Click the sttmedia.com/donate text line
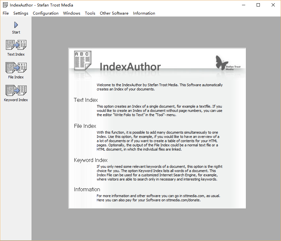Viewport: 281px width, 241px height. (149, 200)
